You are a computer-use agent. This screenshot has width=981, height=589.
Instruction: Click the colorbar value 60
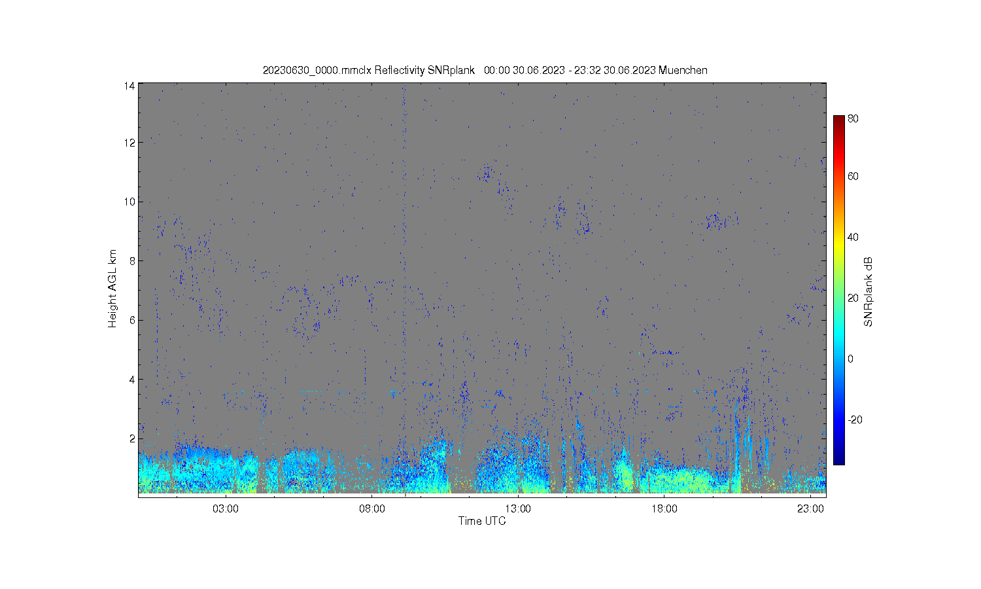[853, 176]
